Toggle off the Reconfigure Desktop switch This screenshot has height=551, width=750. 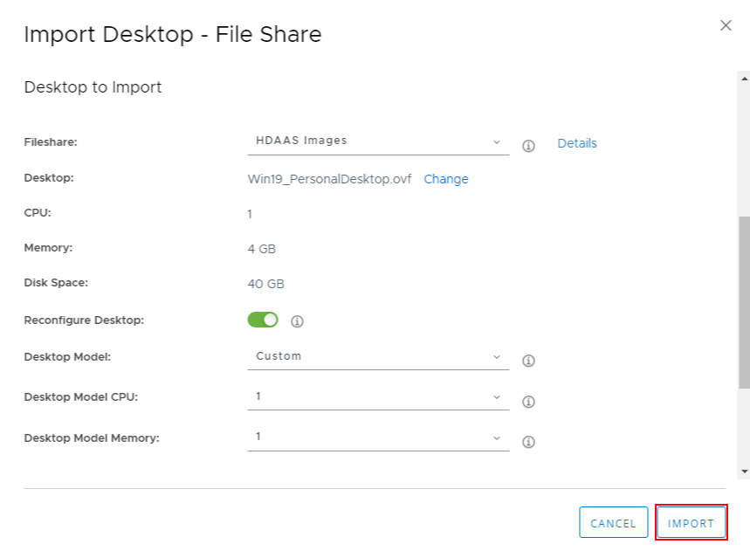click(263, 320)
